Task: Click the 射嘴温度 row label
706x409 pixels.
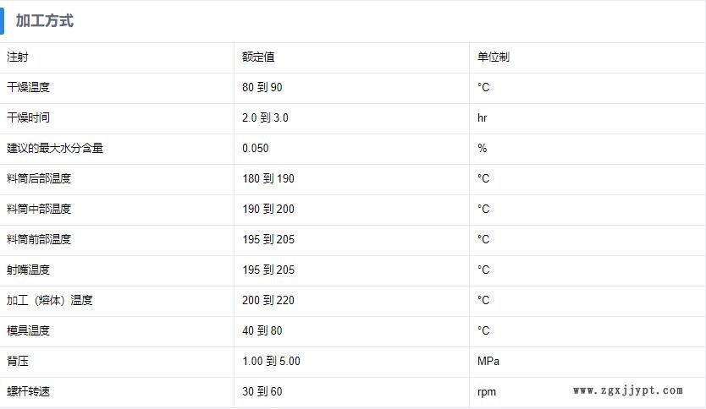Action: click(x=29, y=270)
